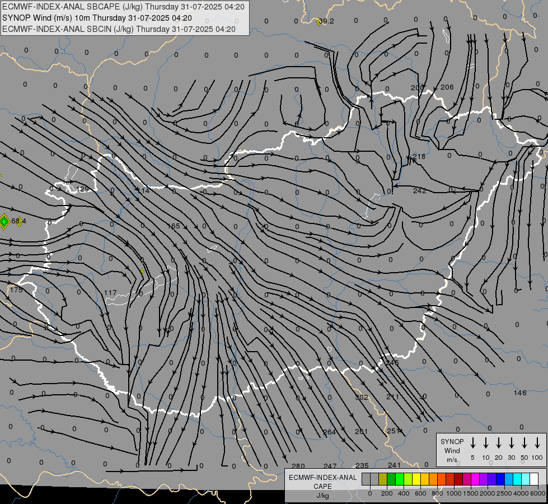
Task: Click the 251 value on the map
Action: pyautogui.click(x=393, y=431)
